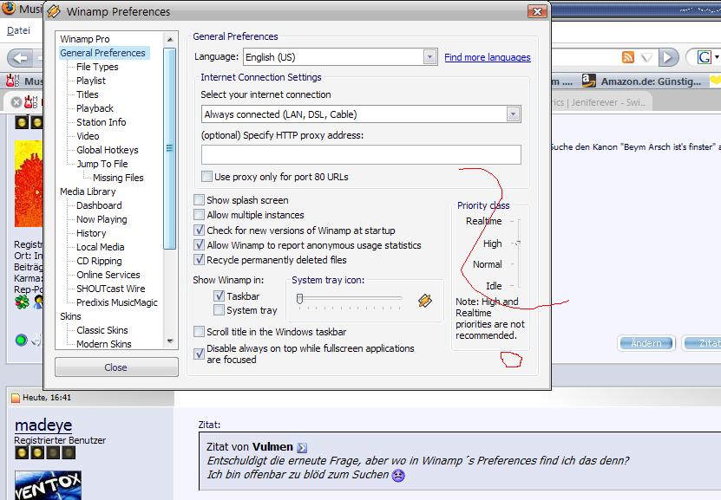Toggle Recycle permanently deleted files
The height and width of the screenshot is (500, 721).
[199, 259]
